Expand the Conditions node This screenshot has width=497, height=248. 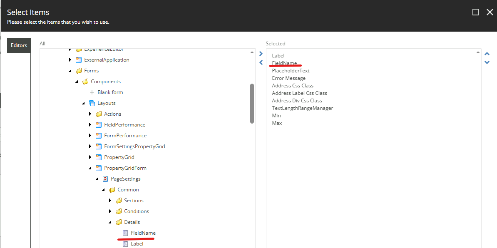pos(110,211)
